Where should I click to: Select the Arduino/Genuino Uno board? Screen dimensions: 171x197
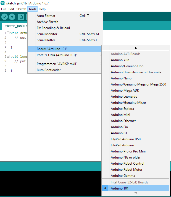[x=136, y=66]
